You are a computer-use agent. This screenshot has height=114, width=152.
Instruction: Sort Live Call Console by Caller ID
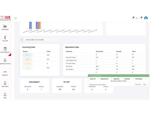(x=95, y=79)
